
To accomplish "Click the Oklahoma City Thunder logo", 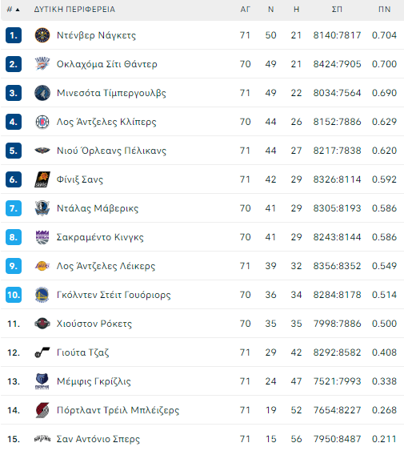I will [x=42, y=64].
